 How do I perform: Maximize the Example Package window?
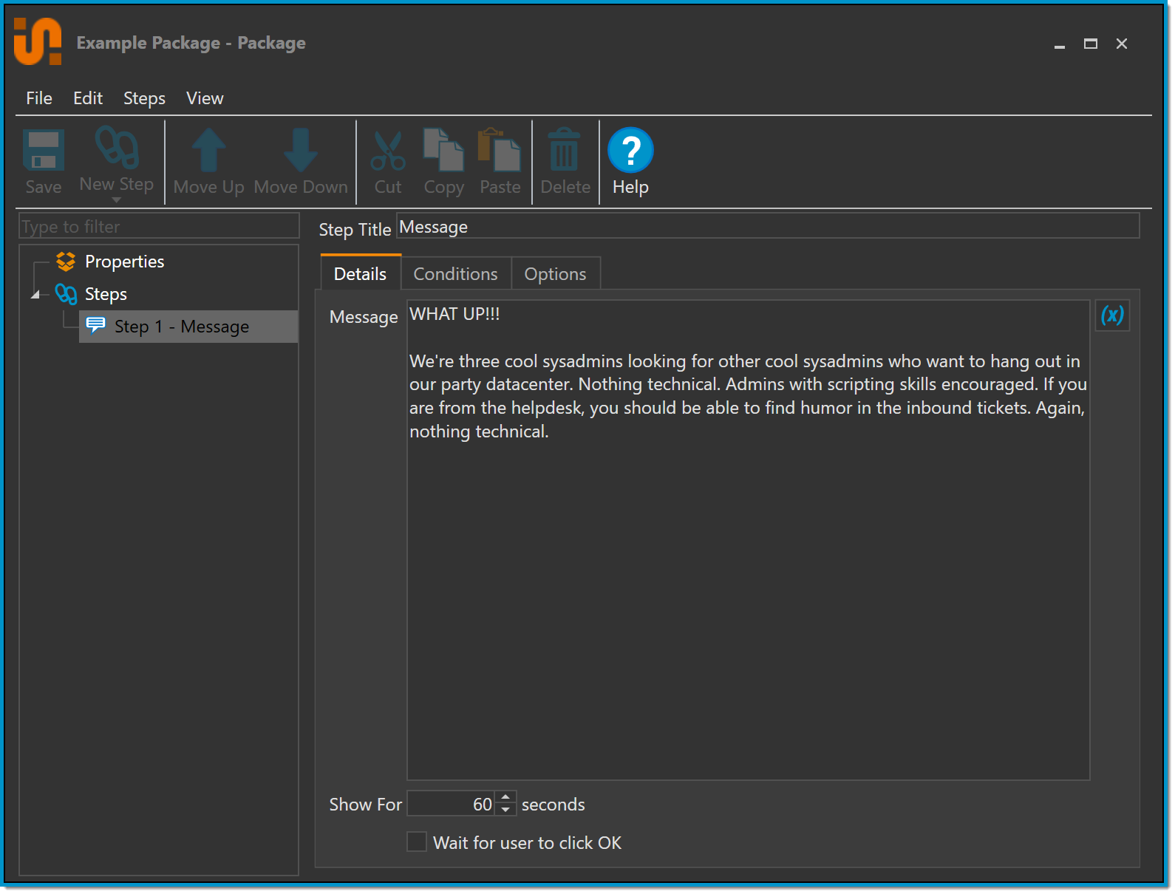point(1090,44)
